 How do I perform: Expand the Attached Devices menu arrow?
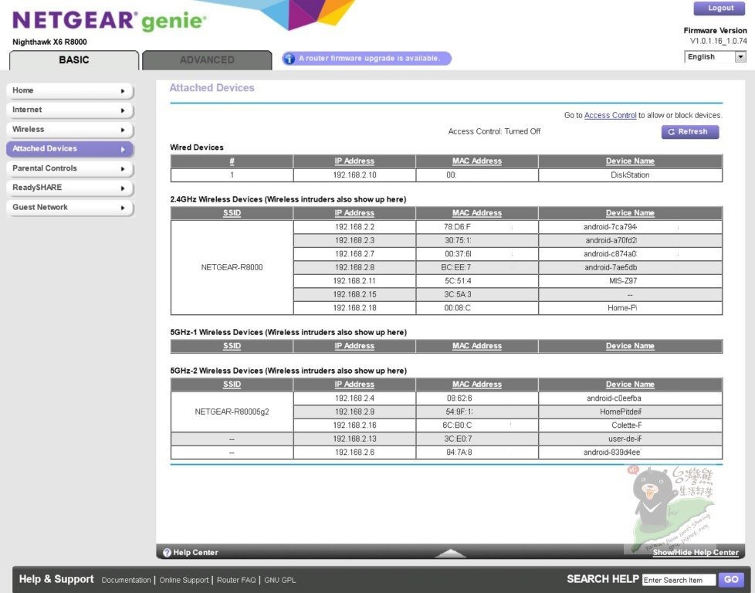point(123,149)
